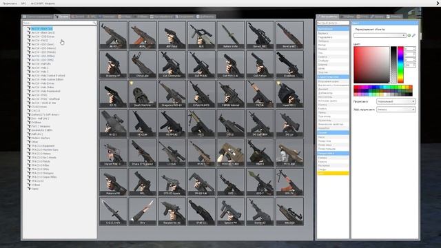The width and height of the screenshot is (441, 248).
Task: Open the ArcCW NPC Weapons menu
Action: 43,3
